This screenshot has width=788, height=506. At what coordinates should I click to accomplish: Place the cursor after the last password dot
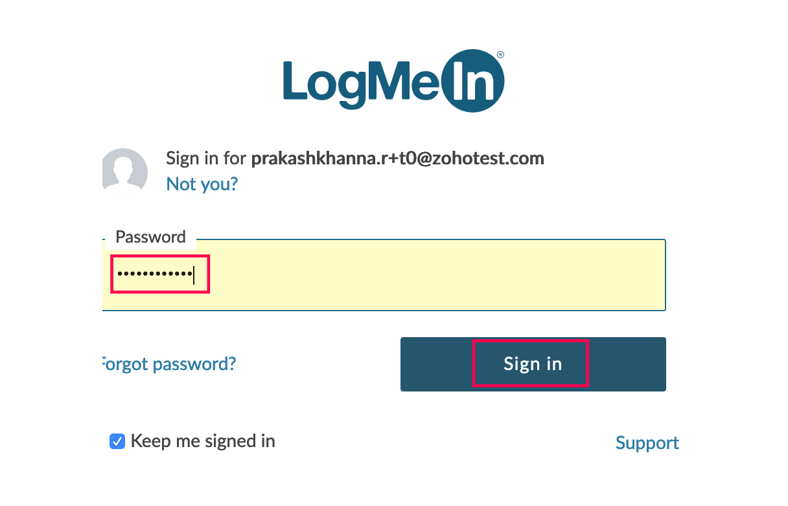point(194,274)
